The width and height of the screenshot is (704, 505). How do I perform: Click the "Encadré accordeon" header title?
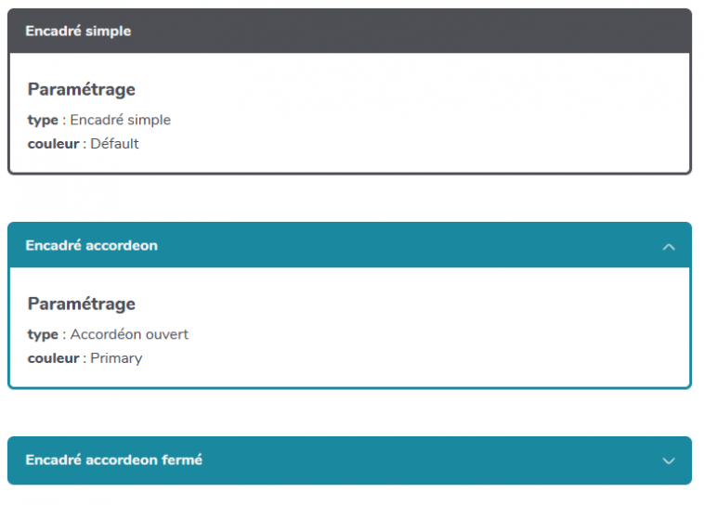(x=91, y=246)
